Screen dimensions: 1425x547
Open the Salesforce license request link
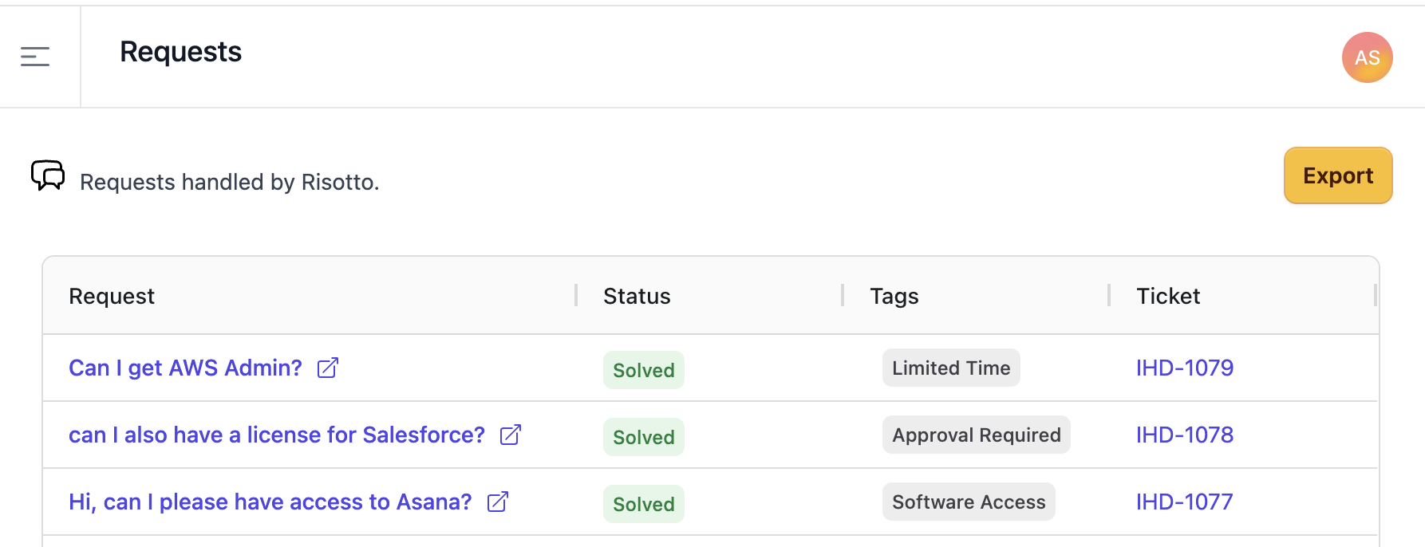(x=276, y=435)
